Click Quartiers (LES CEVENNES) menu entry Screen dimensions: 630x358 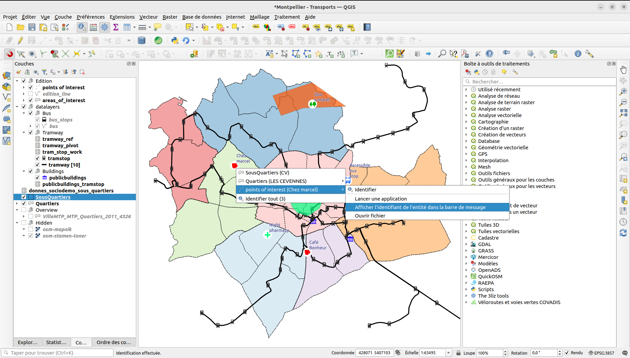point(291,181)
